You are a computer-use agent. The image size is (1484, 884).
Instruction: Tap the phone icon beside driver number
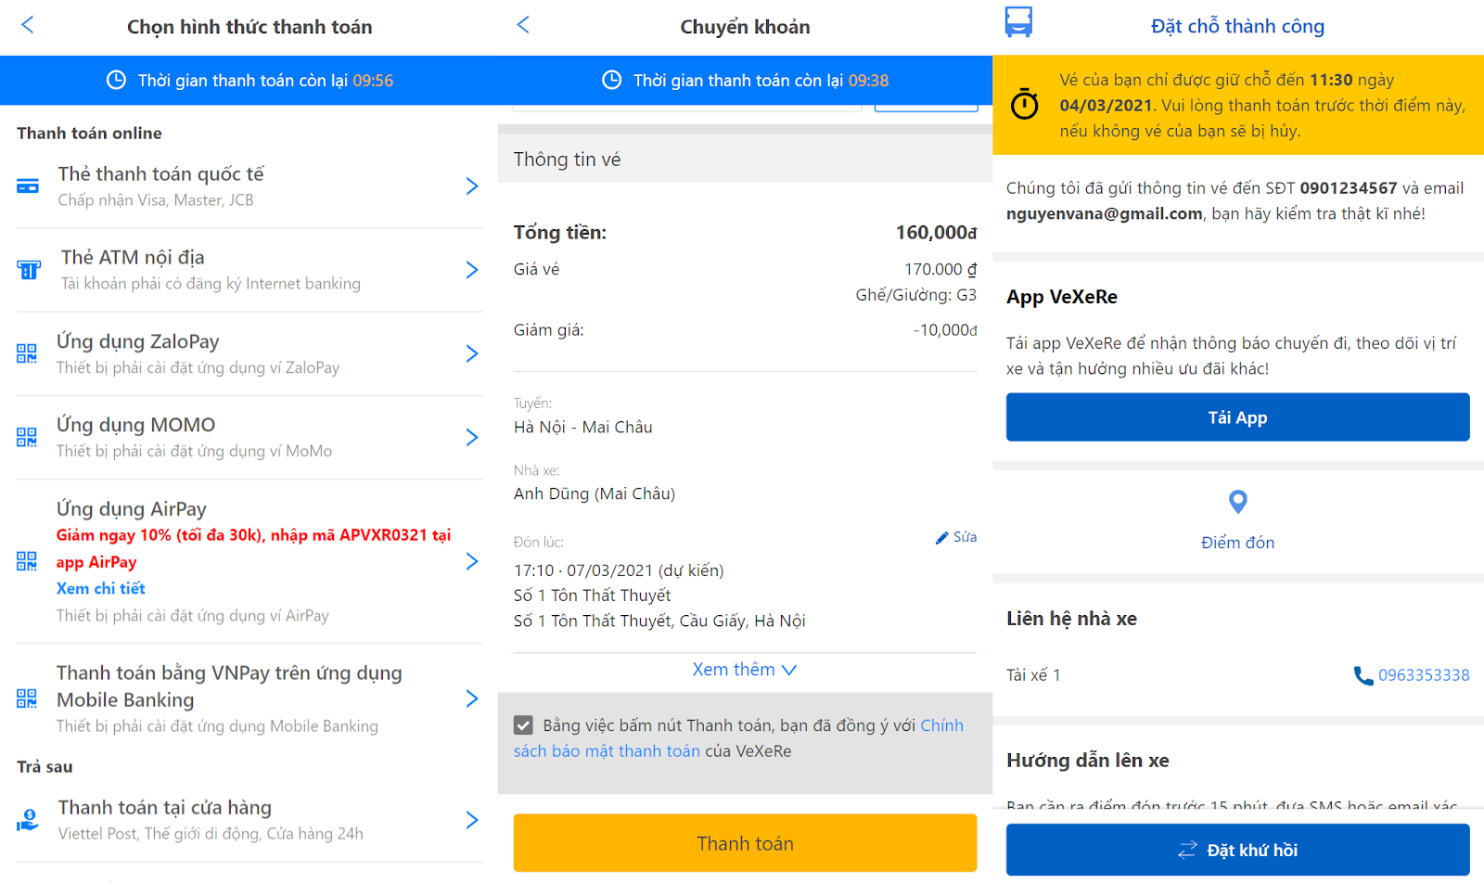pyautogui.click(x=1362, y=675)
